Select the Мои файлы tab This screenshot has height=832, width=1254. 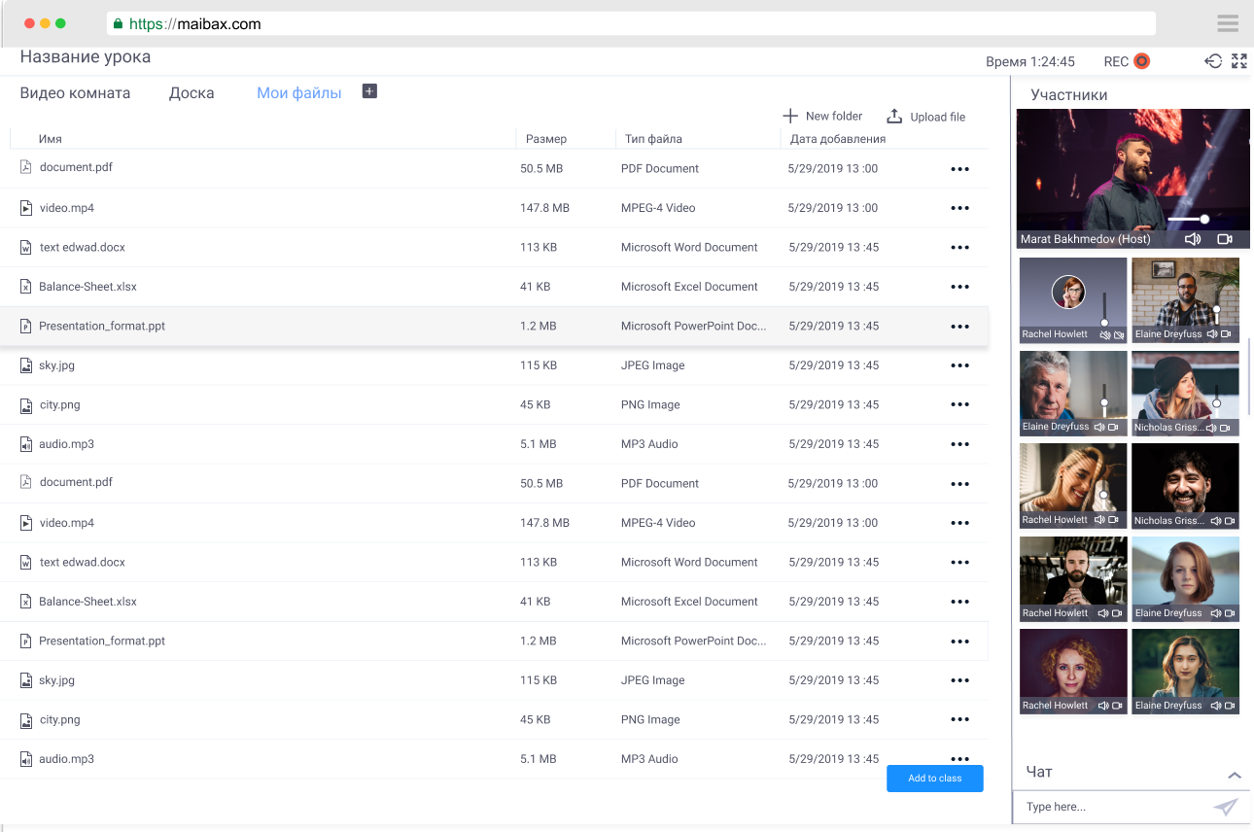click(x=299, y=93)
